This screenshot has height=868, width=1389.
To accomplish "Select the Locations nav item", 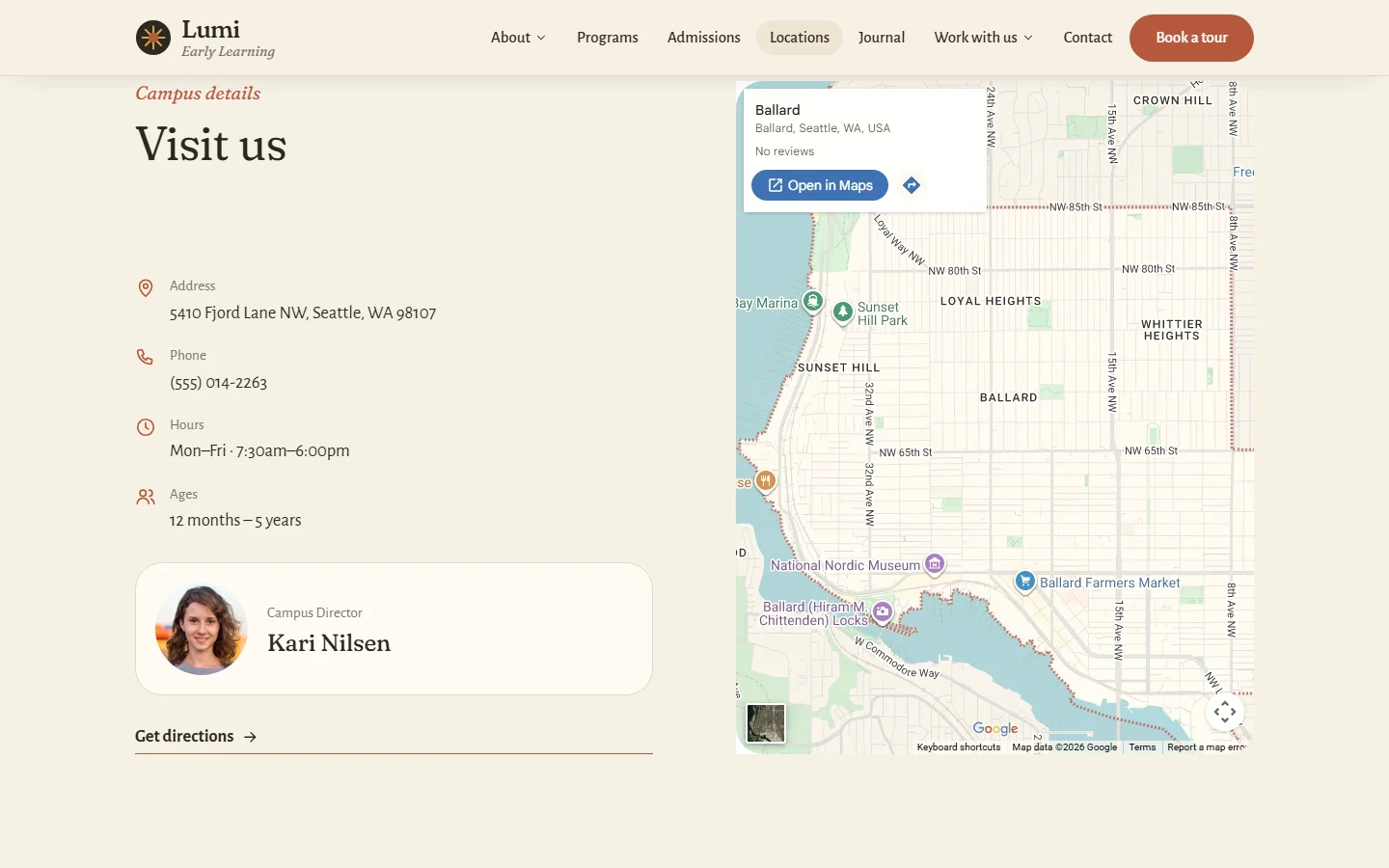I will click(800, 38).
